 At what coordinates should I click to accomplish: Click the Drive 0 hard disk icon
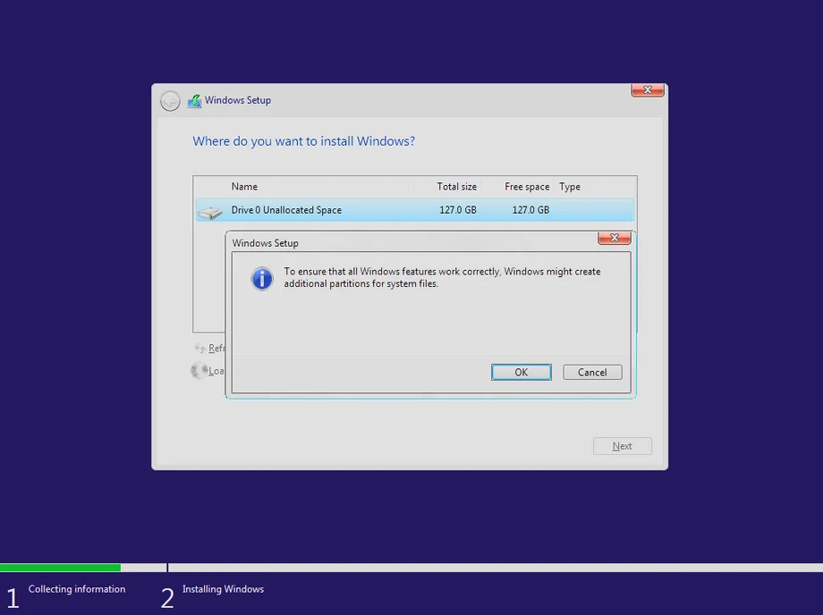point(210,212)
